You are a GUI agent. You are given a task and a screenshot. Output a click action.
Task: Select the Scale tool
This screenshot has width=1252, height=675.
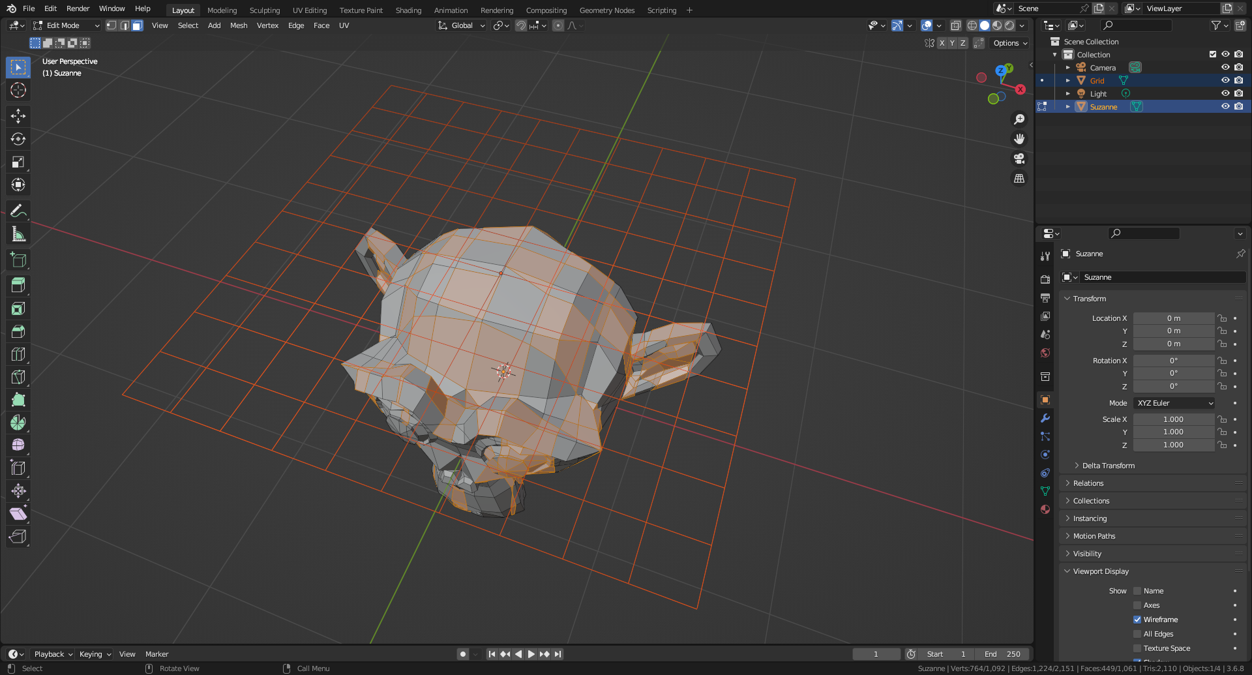pyautogui.click(x=18, y=162)
